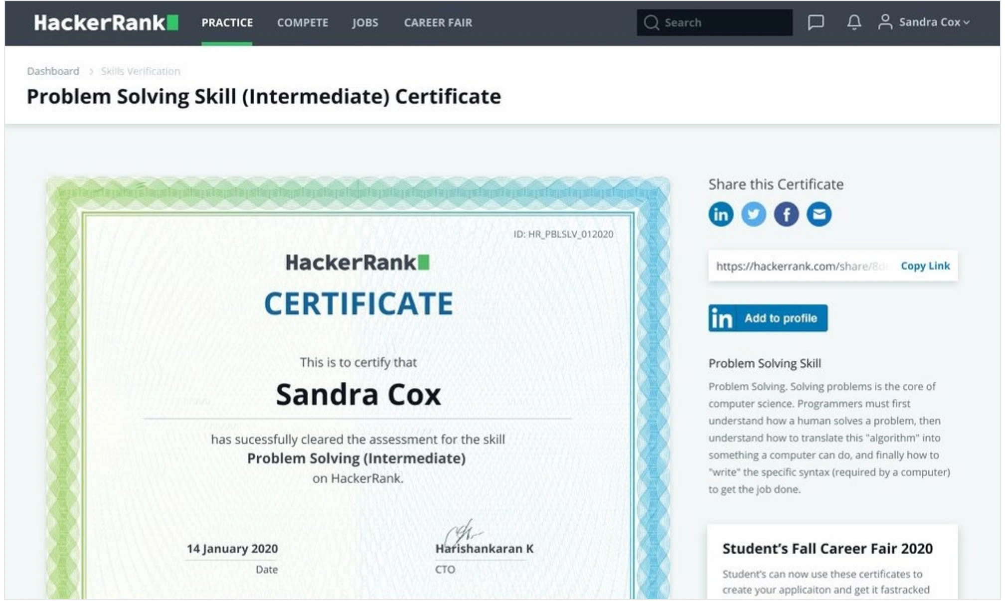Image resolution: width=1005 pixels, height=601 pixels.
Task: Share certificate on LinkedIn round icon
Action: point(721,214)
